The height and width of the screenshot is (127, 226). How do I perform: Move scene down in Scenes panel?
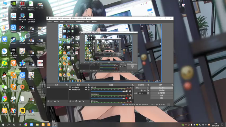[x=58, y=101]
